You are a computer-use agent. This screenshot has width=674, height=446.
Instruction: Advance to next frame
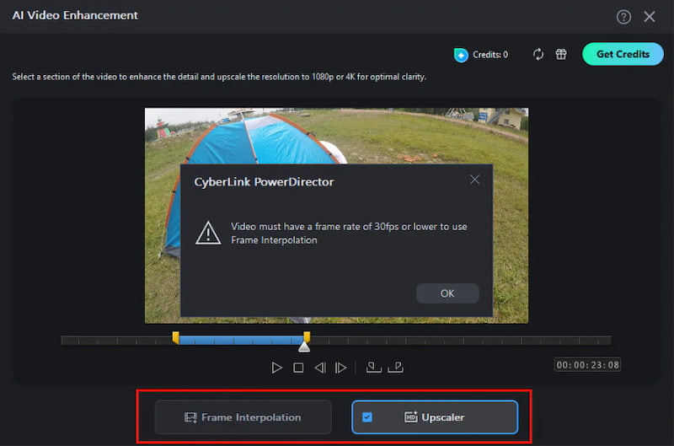pos(340,368)
